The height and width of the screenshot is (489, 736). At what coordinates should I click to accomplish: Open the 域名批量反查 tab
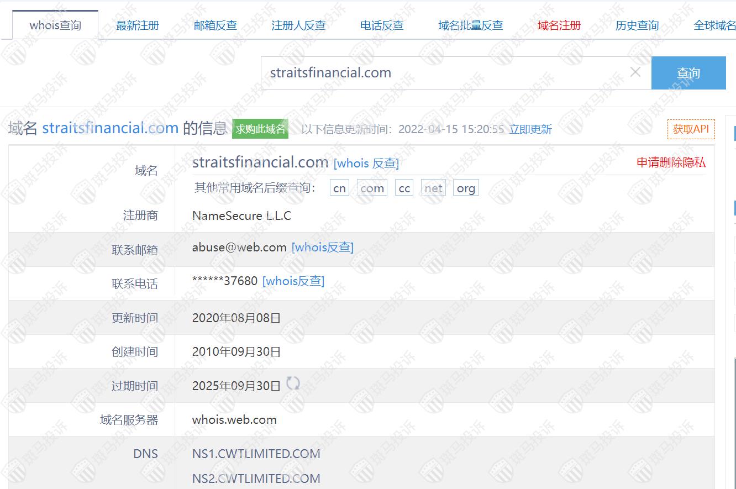click(470, 25)
